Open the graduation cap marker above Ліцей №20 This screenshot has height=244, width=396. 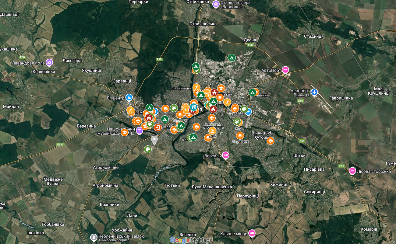240,136
